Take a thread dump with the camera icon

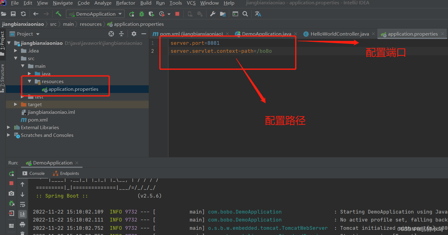(11, 194)
